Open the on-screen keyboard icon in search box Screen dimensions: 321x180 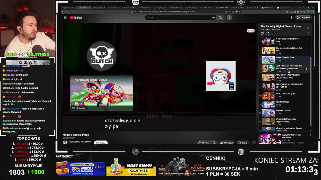tap(213, 17)
